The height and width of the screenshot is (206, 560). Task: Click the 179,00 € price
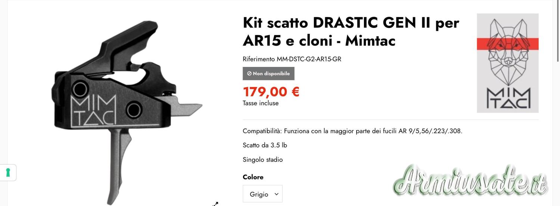(x=271, y=91)
